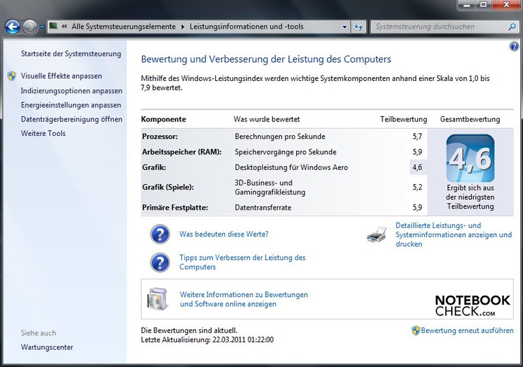Open recent pages dropdown beside Forward arrow
This screenshot has height=367, width=523.
click(42, 27)
